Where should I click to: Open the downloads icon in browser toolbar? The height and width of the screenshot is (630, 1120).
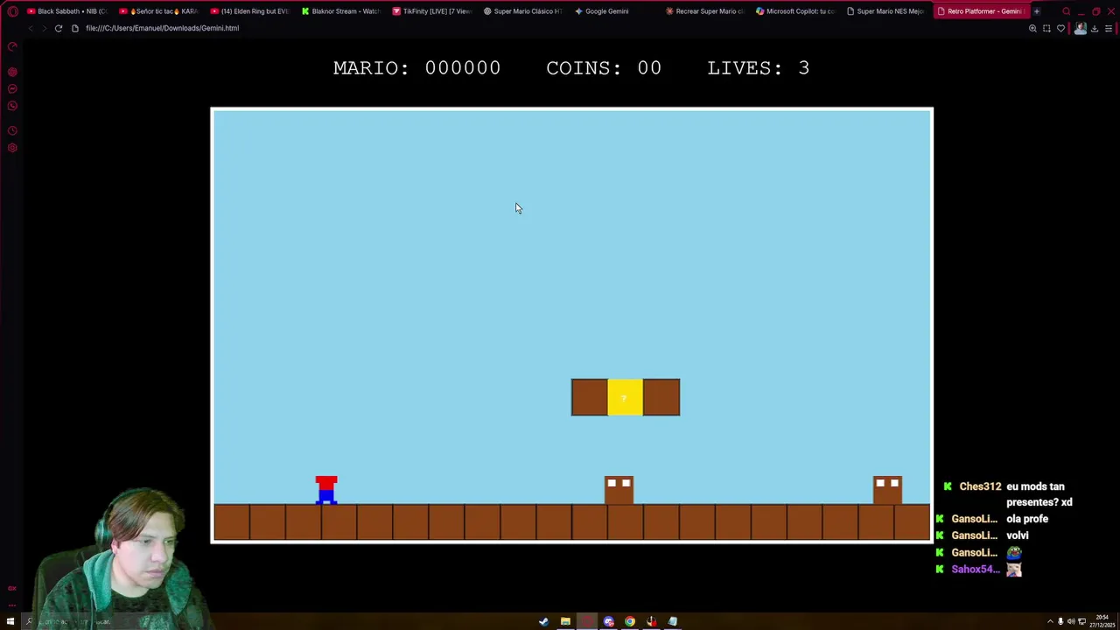click(x=1094, y=28)
